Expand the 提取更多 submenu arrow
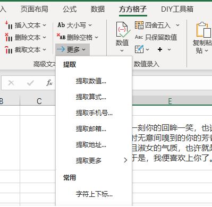212x207 pixels. click(125, 160)
